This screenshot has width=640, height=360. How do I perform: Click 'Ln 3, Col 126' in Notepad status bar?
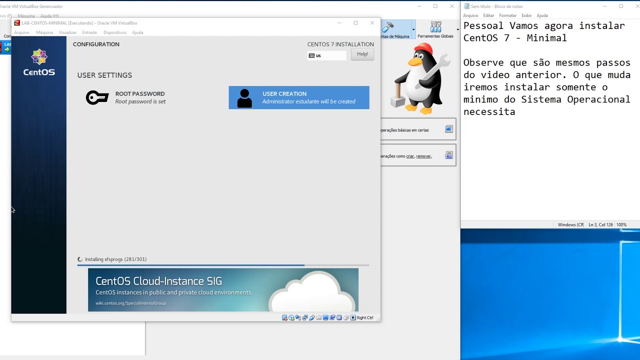coord(600,225)
